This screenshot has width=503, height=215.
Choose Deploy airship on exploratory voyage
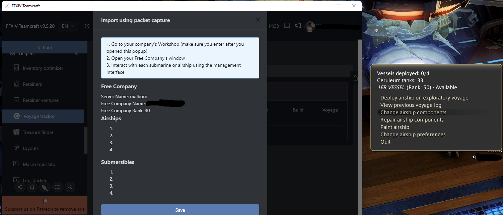tap(424, 97)
